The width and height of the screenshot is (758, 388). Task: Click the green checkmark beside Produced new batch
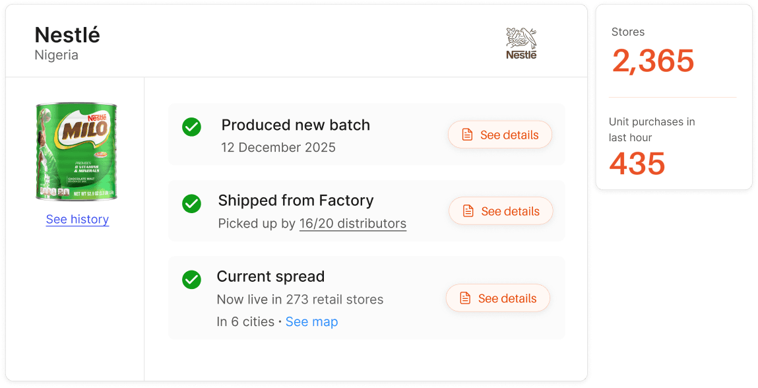click(x=191, y=127)
